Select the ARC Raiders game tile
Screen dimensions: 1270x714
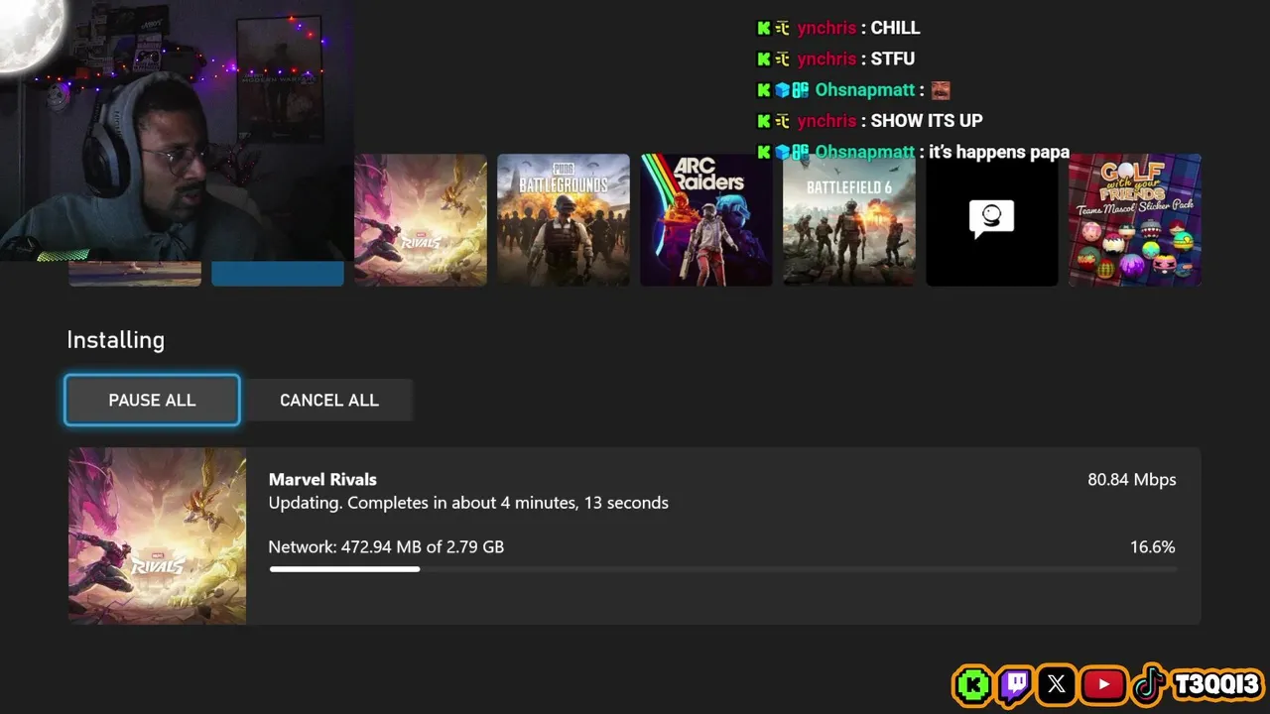pos(706,220)
